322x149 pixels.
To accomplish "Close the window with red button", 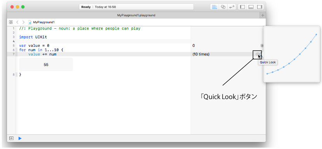I will tap(12, 7).
